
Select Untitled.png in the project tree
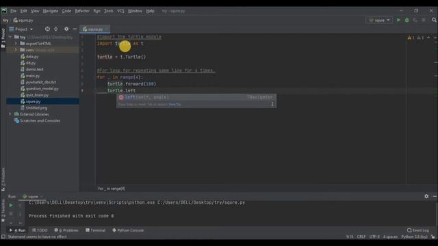pyautogui.click(x=36, y=108)
